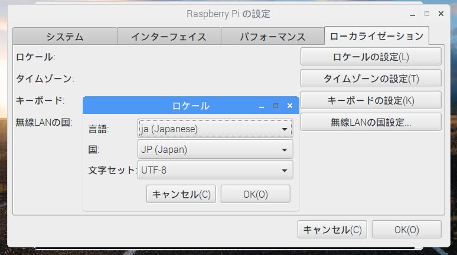Close the Raspberry Pi の設定 window
The image size is (457, 255).
click(441, 14)
